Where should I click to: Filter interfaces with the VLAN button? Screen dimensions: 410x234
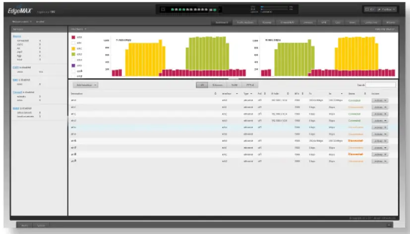coord(234,85)
